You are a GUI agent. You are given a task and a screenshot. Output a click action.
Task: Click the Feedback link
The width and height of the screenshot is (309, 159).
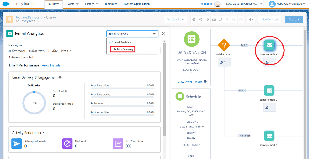pyautogui.click(x=206, y=4)
